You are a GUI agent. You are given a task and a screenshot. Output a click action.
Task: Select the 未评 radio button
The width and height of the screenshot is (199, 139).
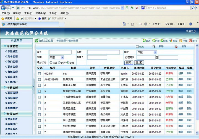pos(51,63)
